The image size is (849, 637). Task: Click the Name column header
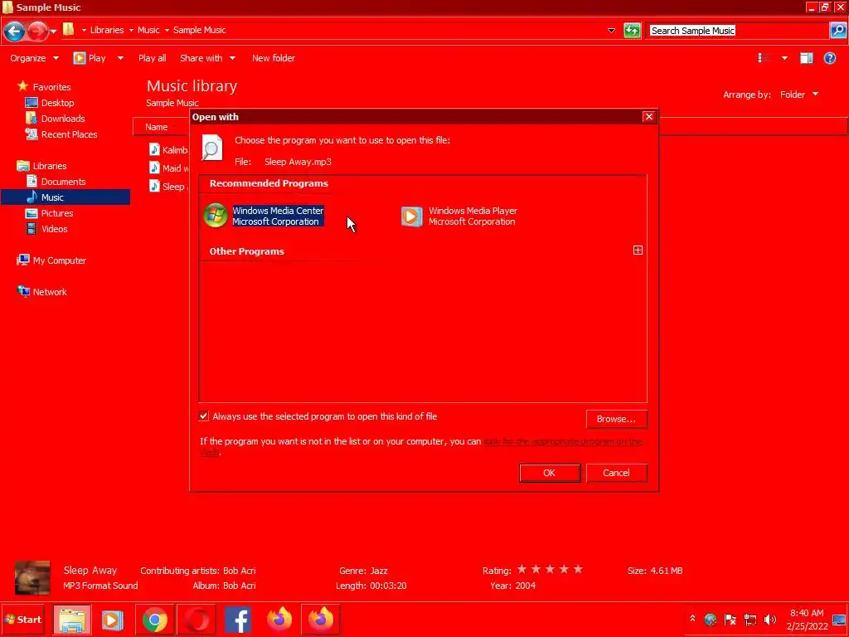pos(156,127)
